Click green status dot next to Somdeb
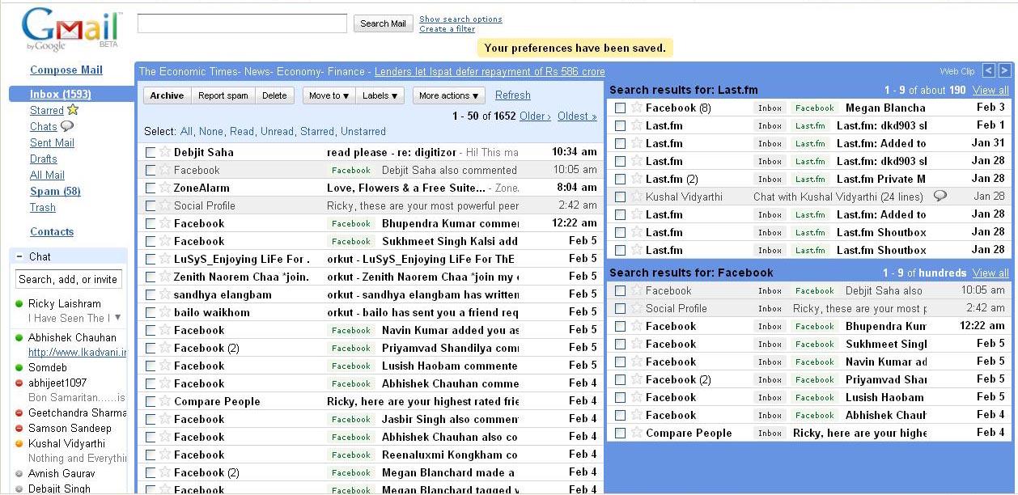Viewport: 1018px width, 495px height. click(19, 367)
